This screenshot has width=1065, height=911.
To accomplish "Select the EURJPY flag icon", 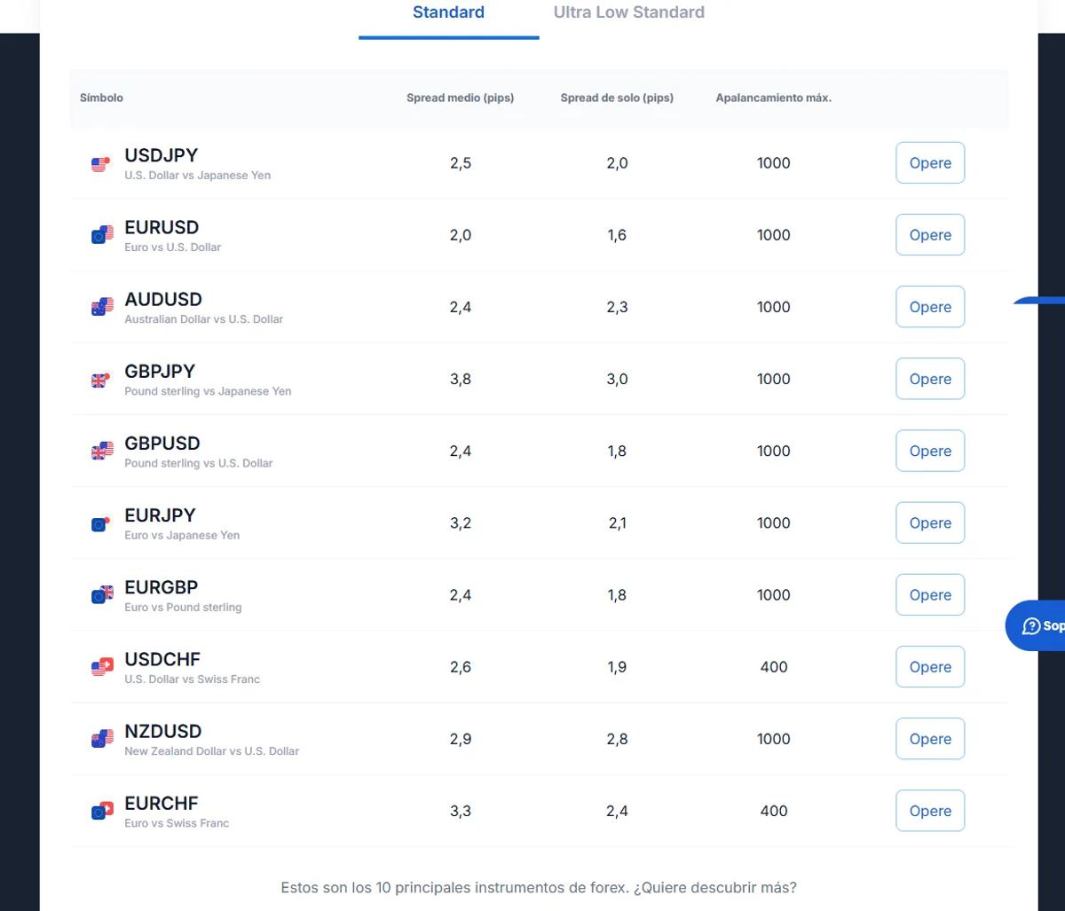I will click(101, 523).
